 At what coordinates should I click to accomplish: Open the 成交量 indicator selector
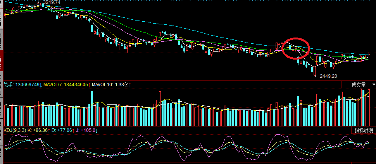(359, 84)
